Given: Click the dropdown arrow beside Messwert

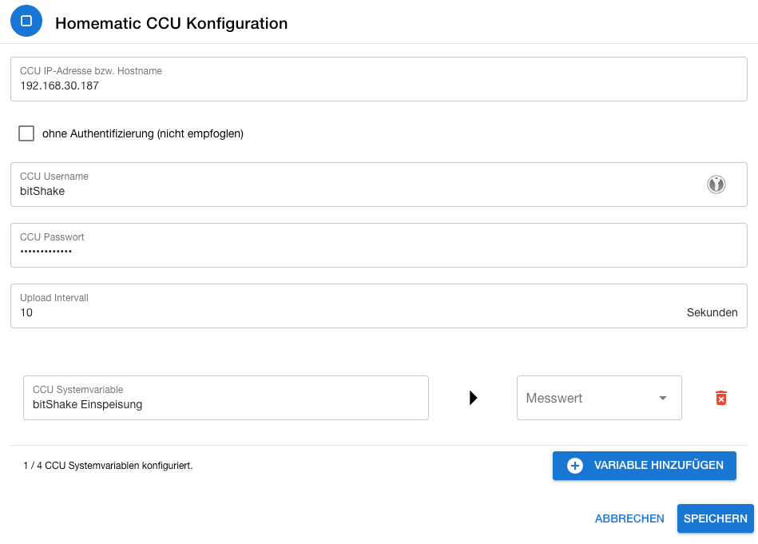Looking at the screenshot, I should coord(661,397).
